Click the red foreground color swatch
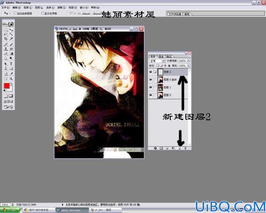The image size is (266, 213). pyautogui.click(x=7, y=86)
